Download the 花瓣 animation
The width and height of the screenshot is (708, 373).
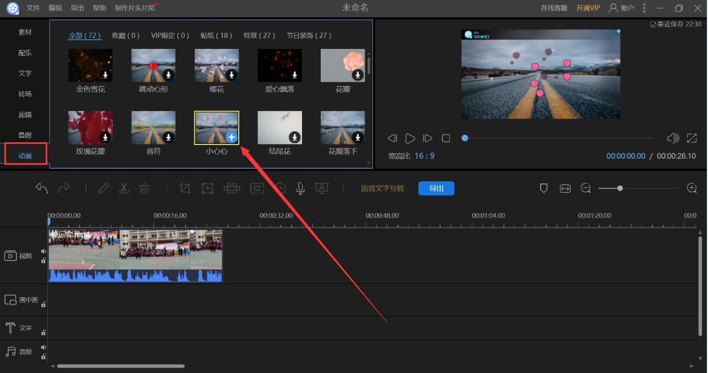point(358,75)
